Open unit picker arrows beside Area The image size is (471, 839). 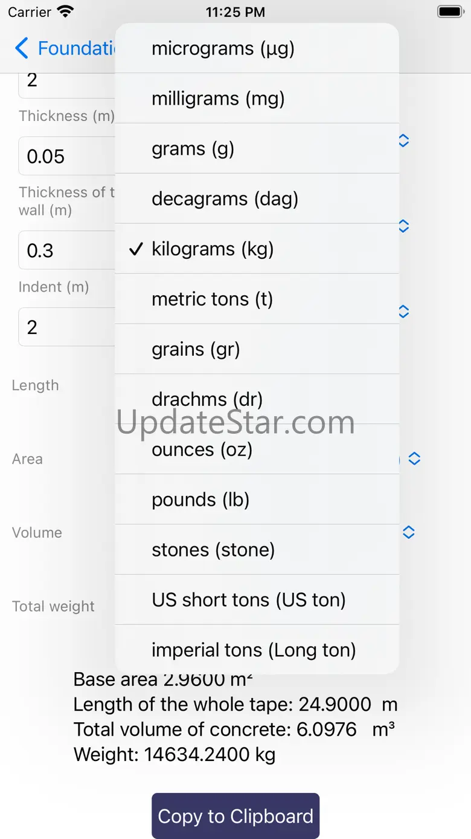(x=414, y=459)
